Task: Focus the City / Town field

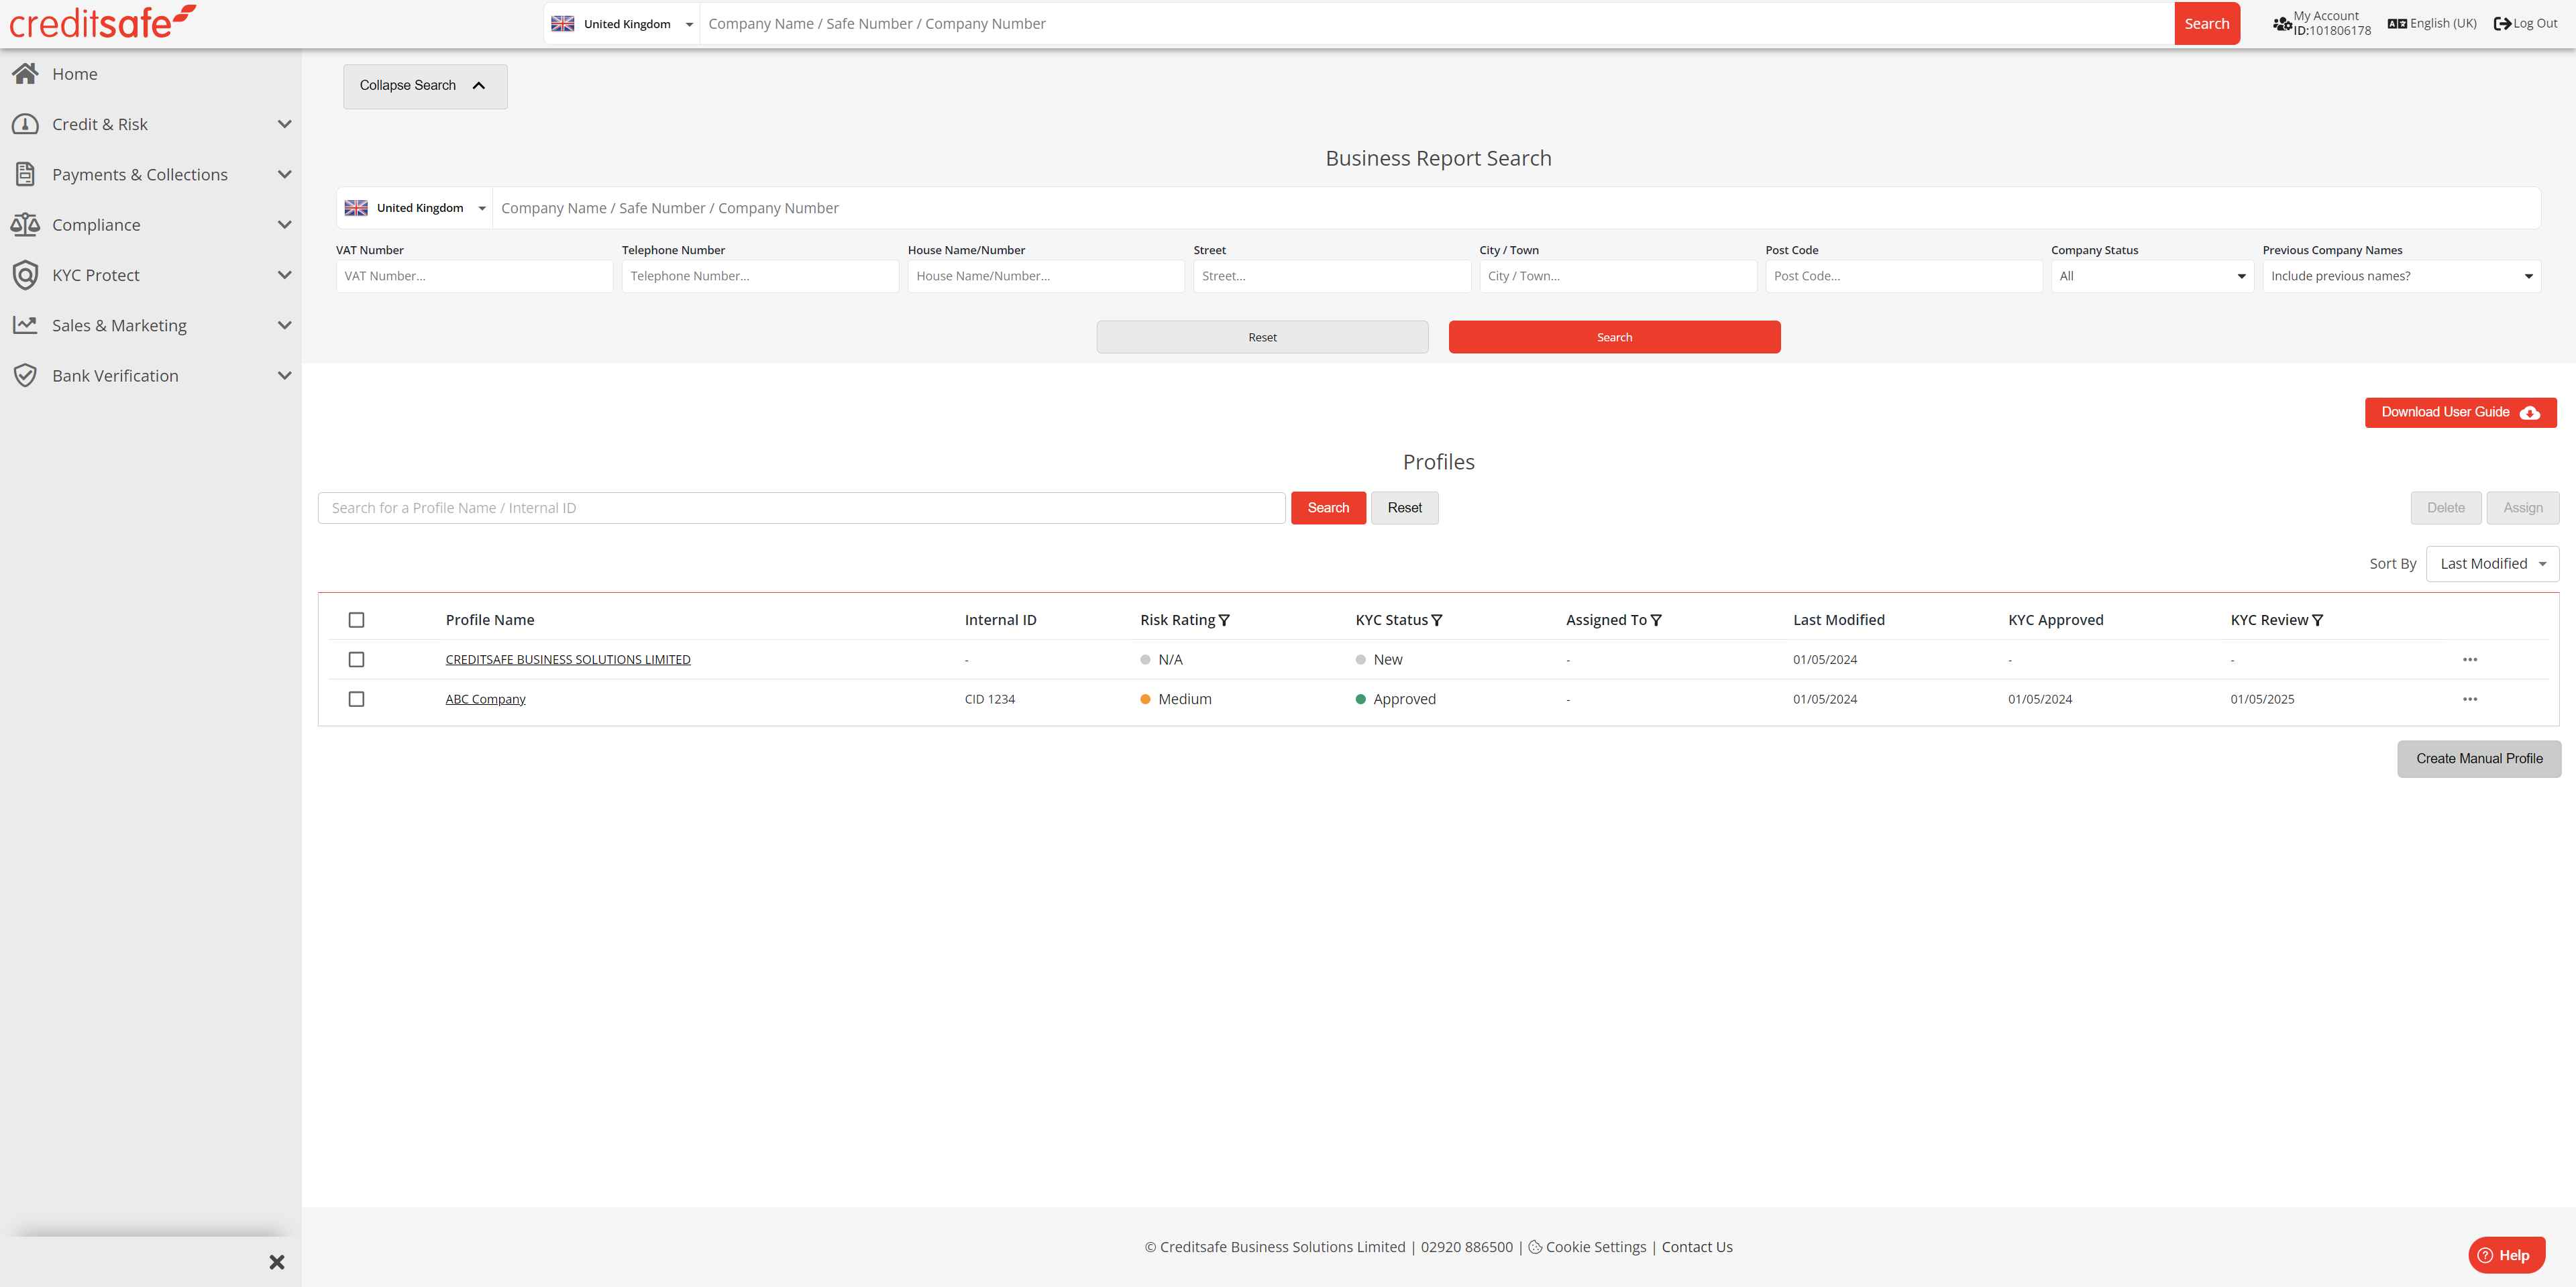Action: click(x=1617, y=276)
